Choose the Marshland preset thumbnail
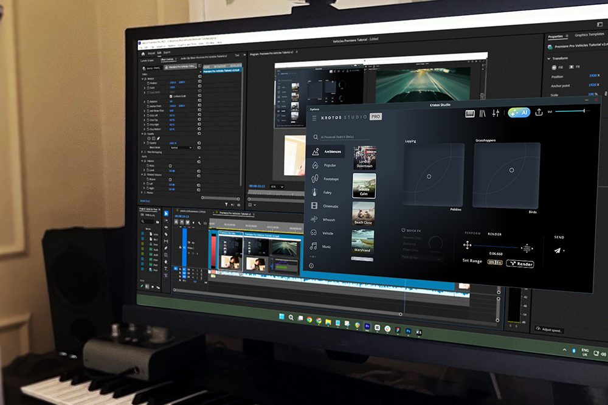This screenshot has width=608, height=405. [x=362, y=241]
